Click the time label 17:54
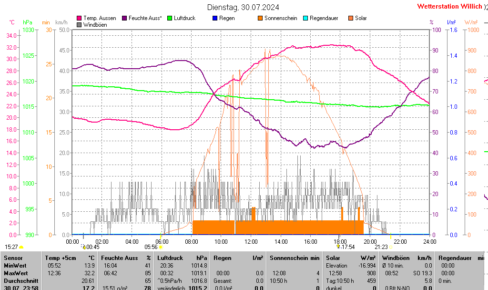 (348, 247)
